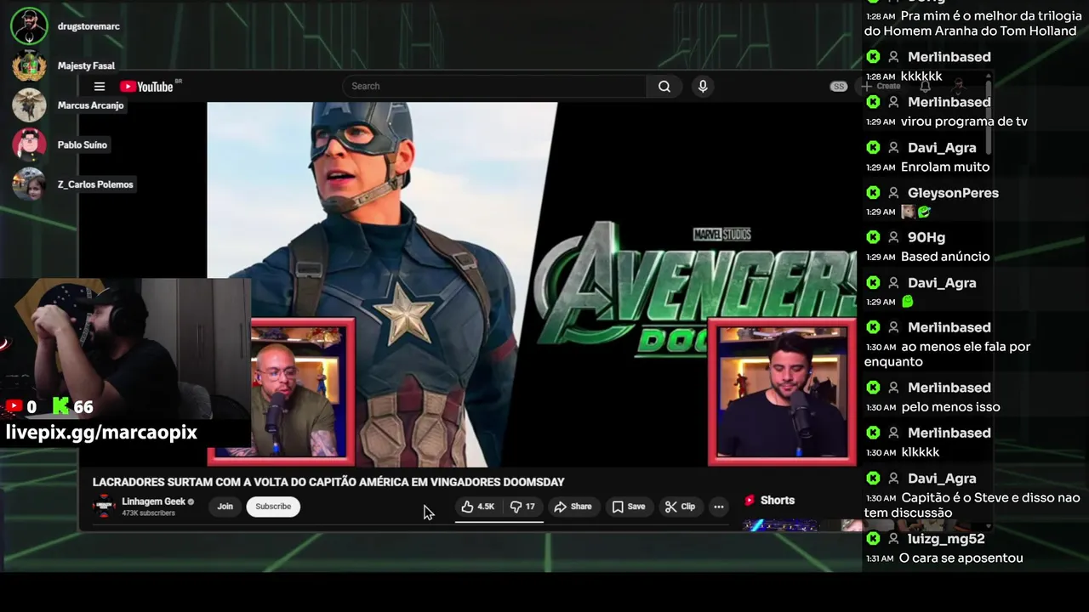Click the green Kick K viewer counter icon
This screenshot has width=1089, height=612.
[x=60, y=407]
